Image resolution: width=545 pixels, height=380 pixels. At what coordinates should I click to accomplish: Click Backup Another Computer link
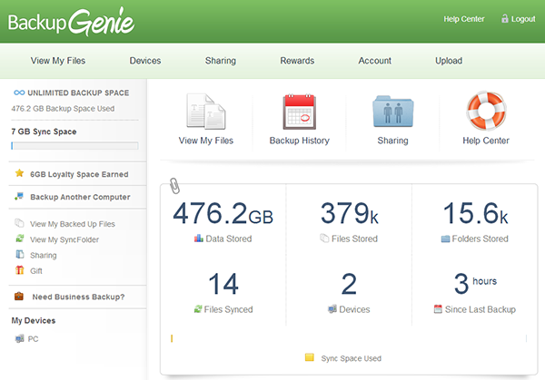pyautogui.click(x=80, y=197)
